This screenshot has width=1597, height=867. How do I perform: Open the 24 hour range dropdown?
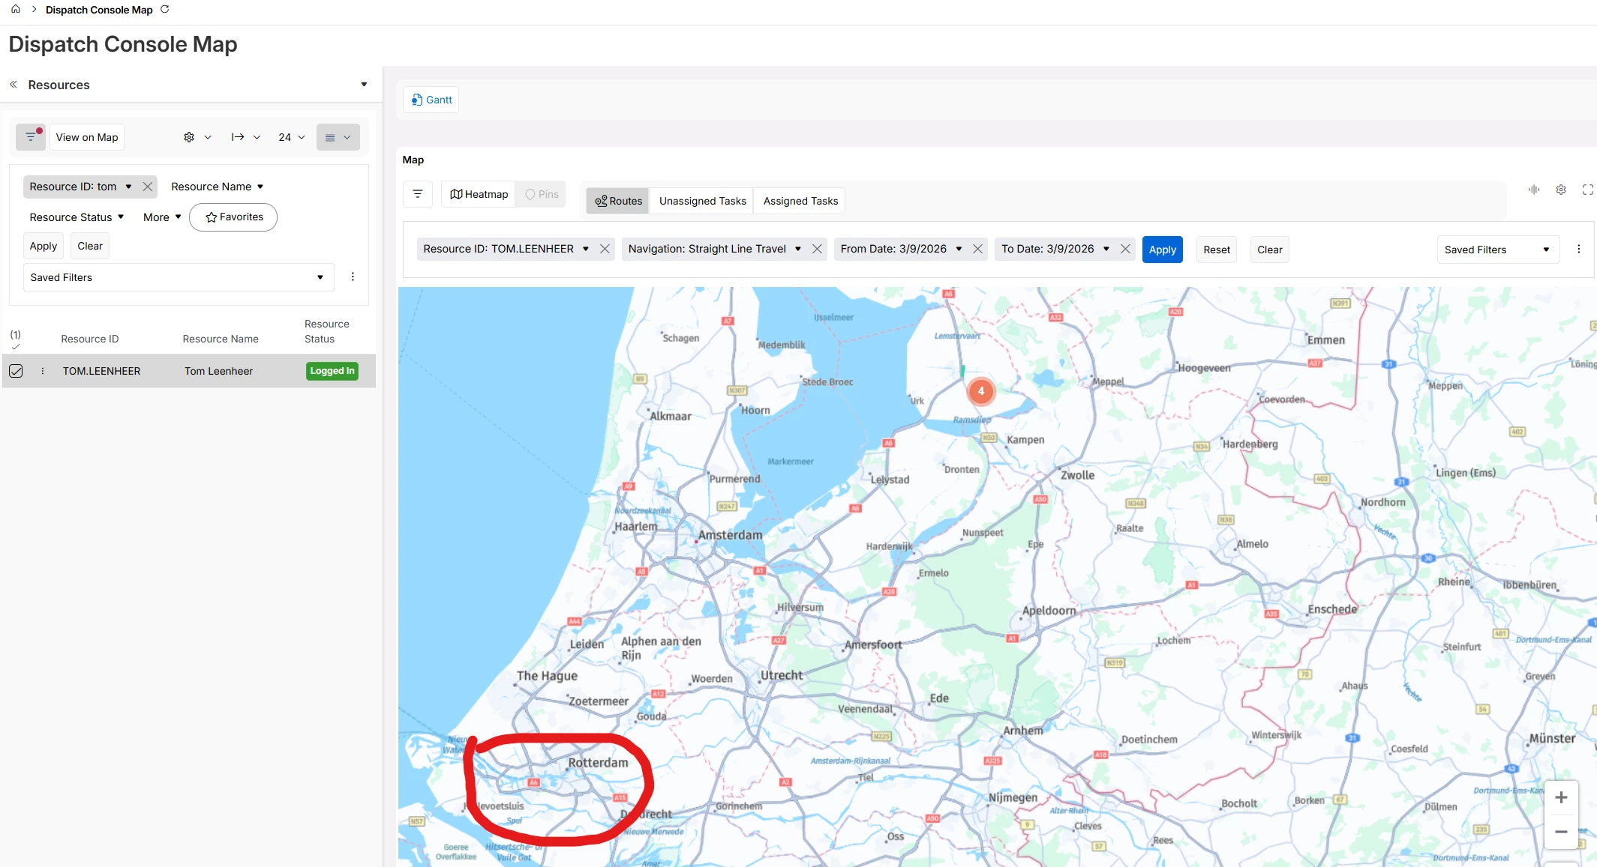pyautogui.click(x=291, y=137)
